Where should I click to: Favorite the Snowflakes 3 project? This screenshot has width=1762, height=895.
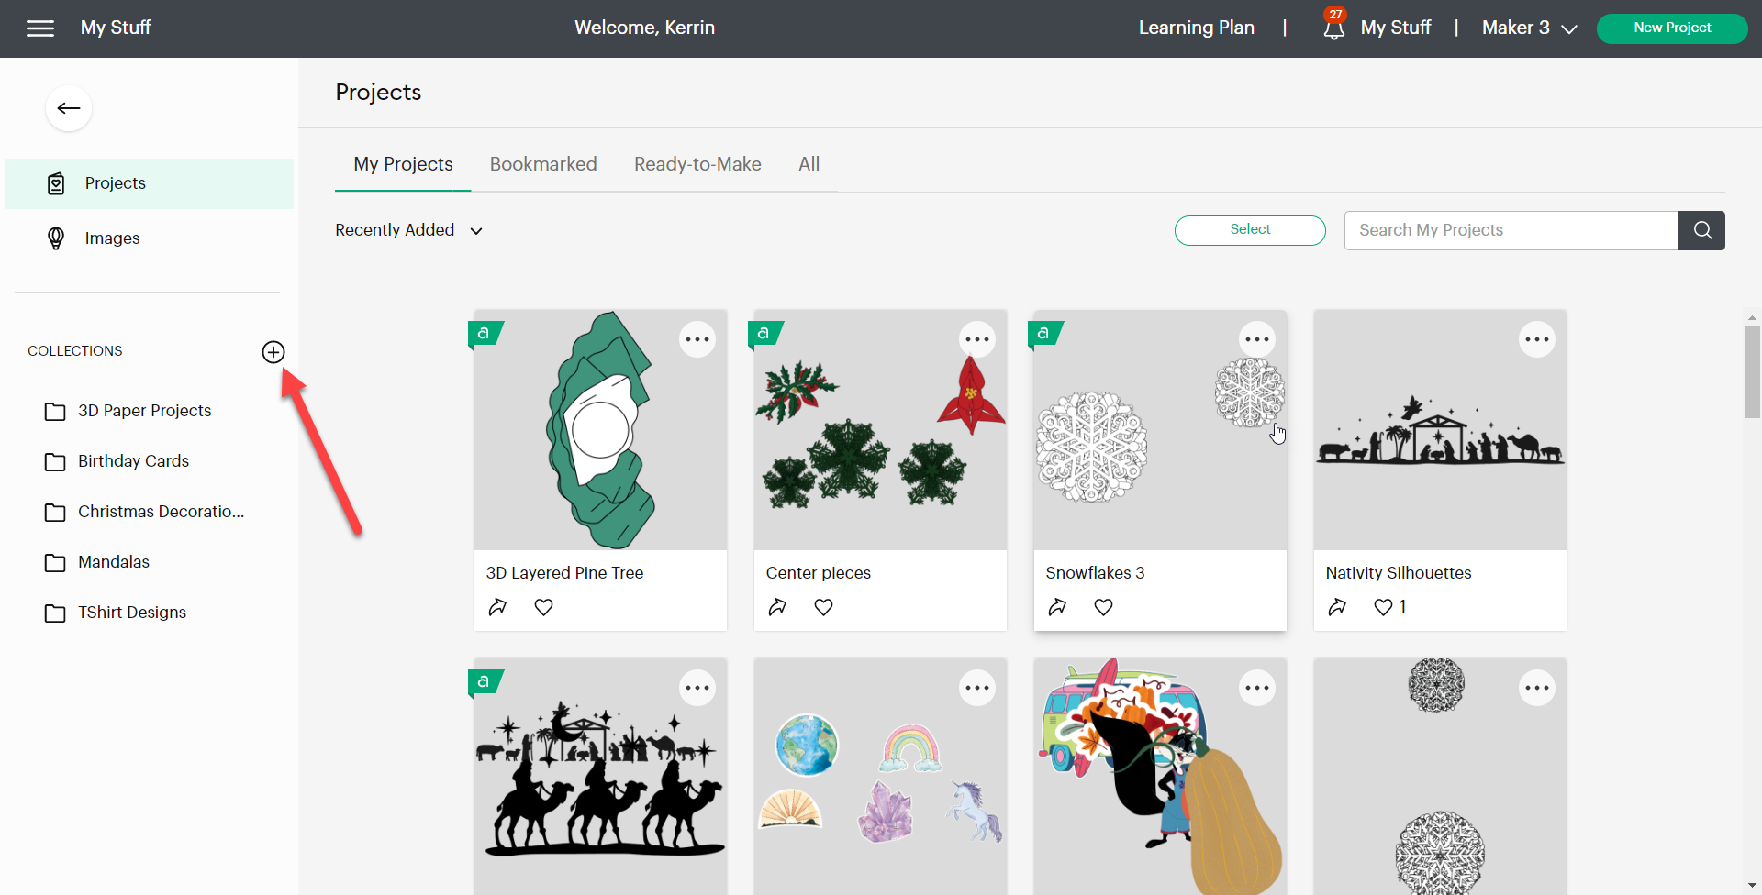(x=1104, y=607)
